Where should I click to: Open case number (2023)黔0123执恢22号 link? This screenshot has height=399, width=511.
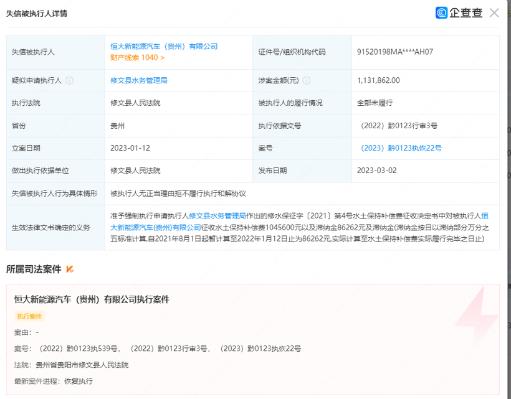click(401, 148)
